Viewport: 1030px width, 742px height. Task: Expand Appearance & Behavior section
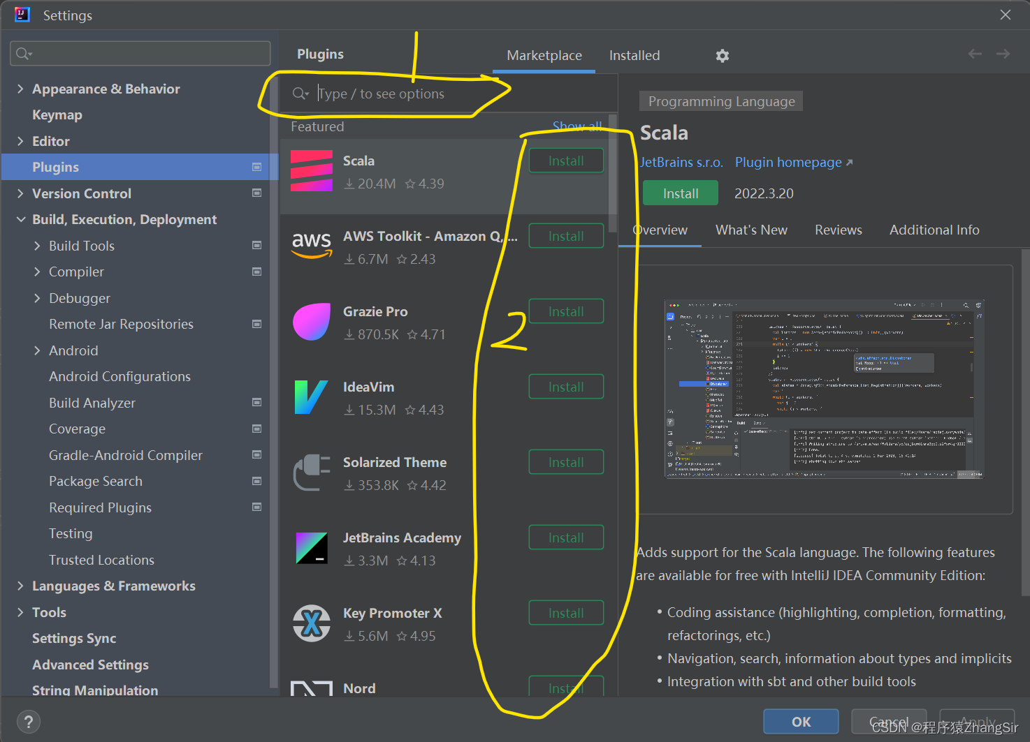point(20,89)
